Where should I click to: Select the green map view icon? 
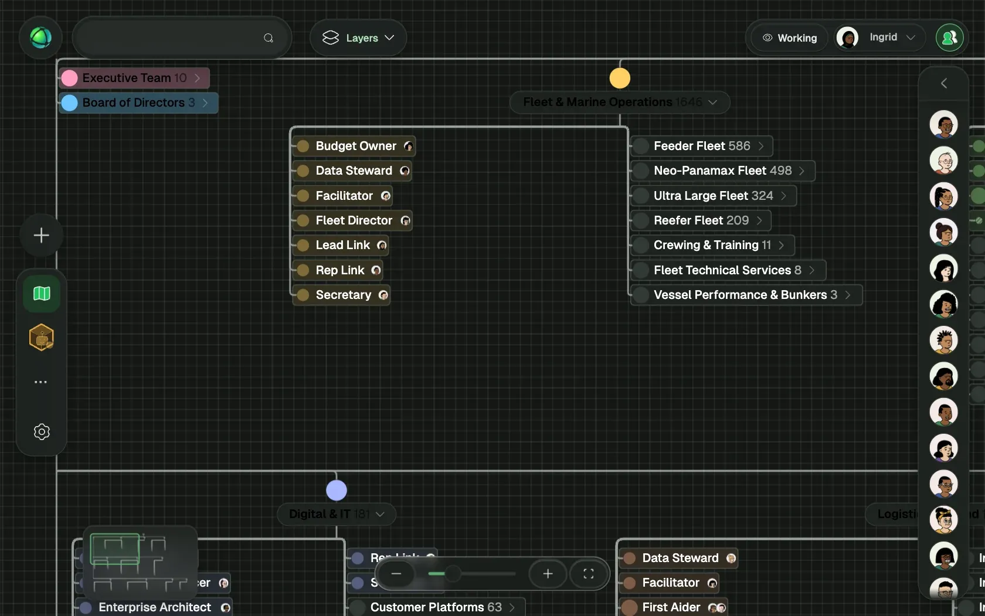42,293
